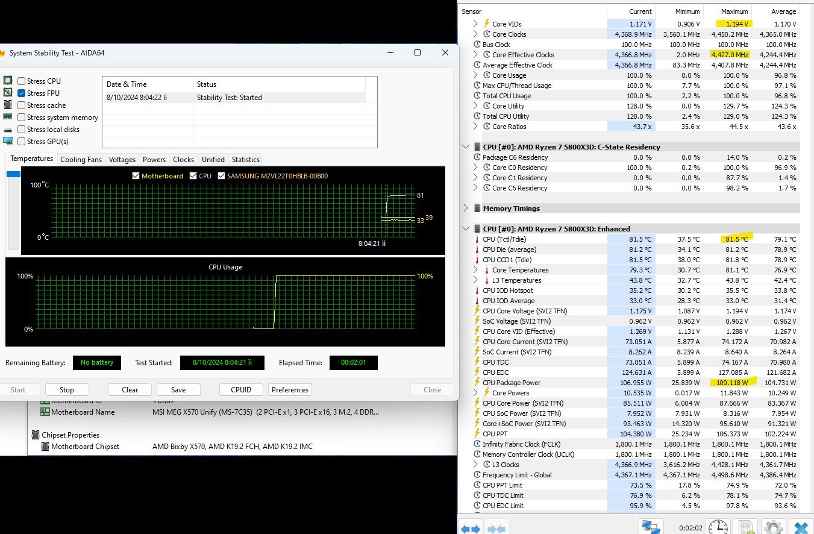Enable the Stress cache checkbox
The image size is (814, 534).
(x=22, y=105)
